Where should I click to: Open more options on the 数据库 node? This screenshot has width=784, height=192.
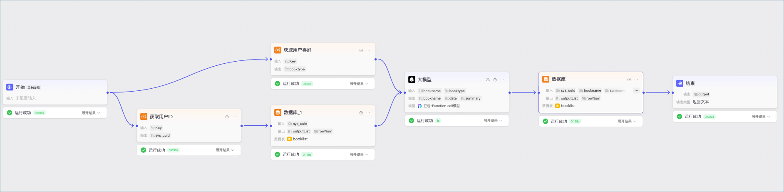[x=636, y=80]
